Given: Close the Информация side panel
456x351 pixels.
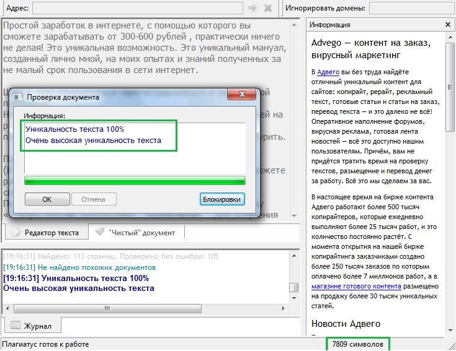Looking at the screenshot, I should click(x=448, y=25).
